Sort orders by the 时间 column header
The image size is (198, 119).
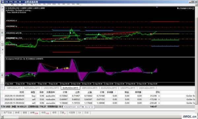point(22,92)
